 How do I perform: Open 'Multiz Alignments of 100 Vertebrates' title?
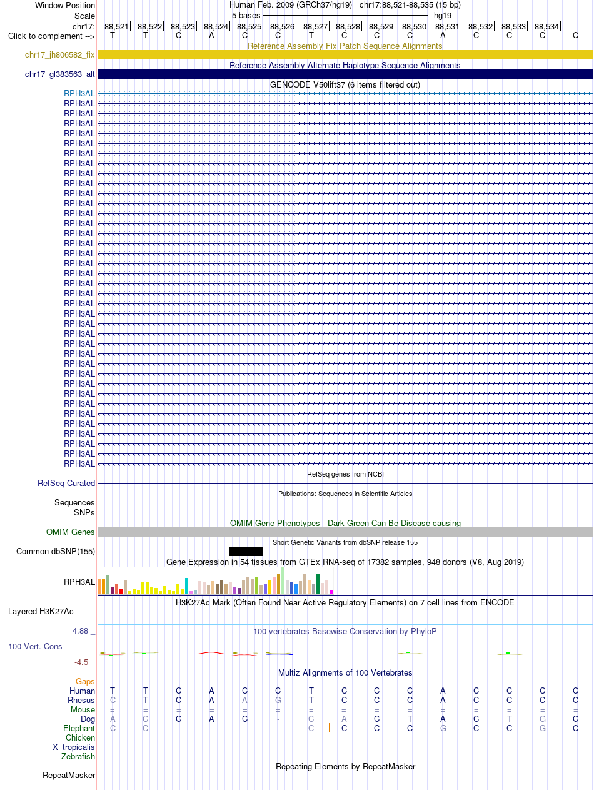[345, 673]
